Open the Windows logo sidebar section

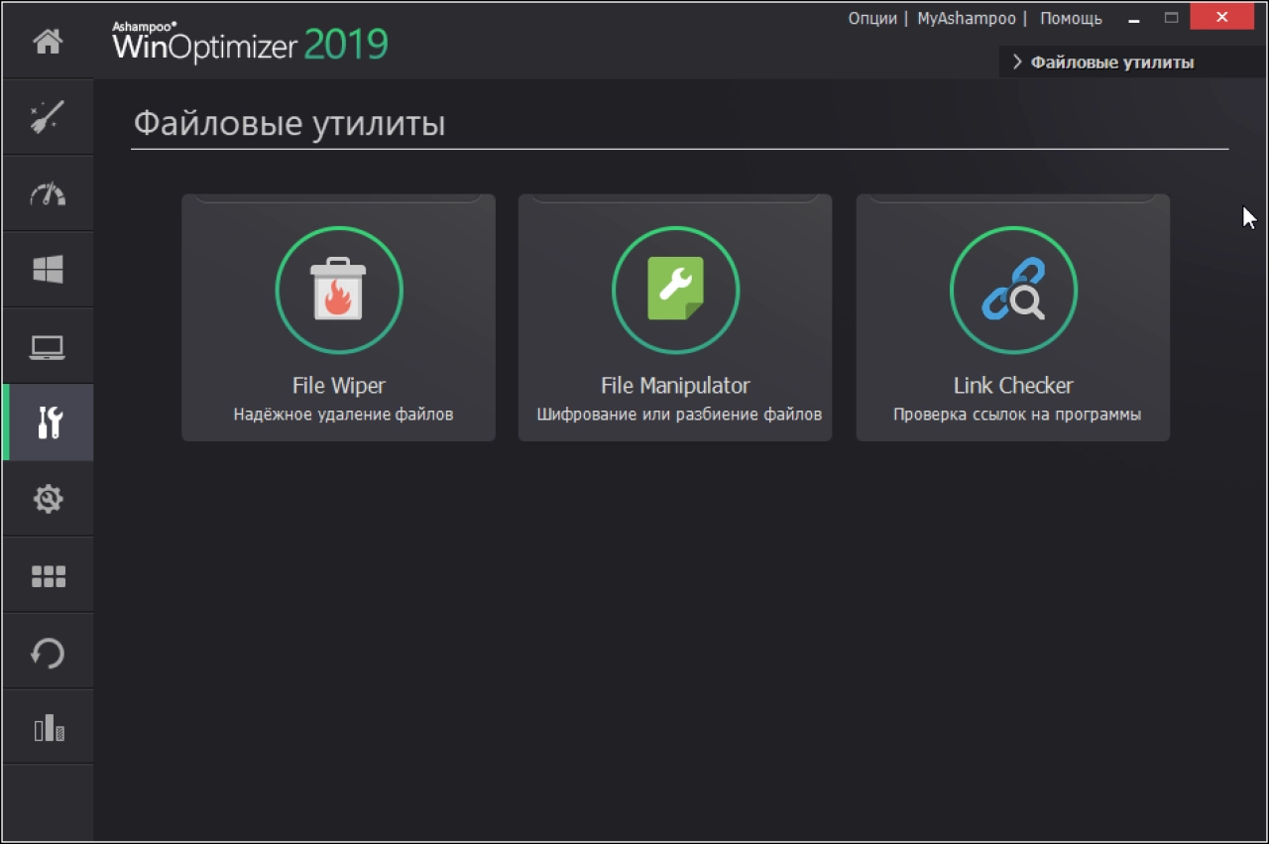tap(48, 270)
